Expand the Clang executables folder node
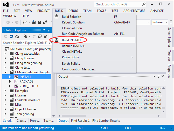The height and width of the screenshot is (131, 174). coord(5,54)
